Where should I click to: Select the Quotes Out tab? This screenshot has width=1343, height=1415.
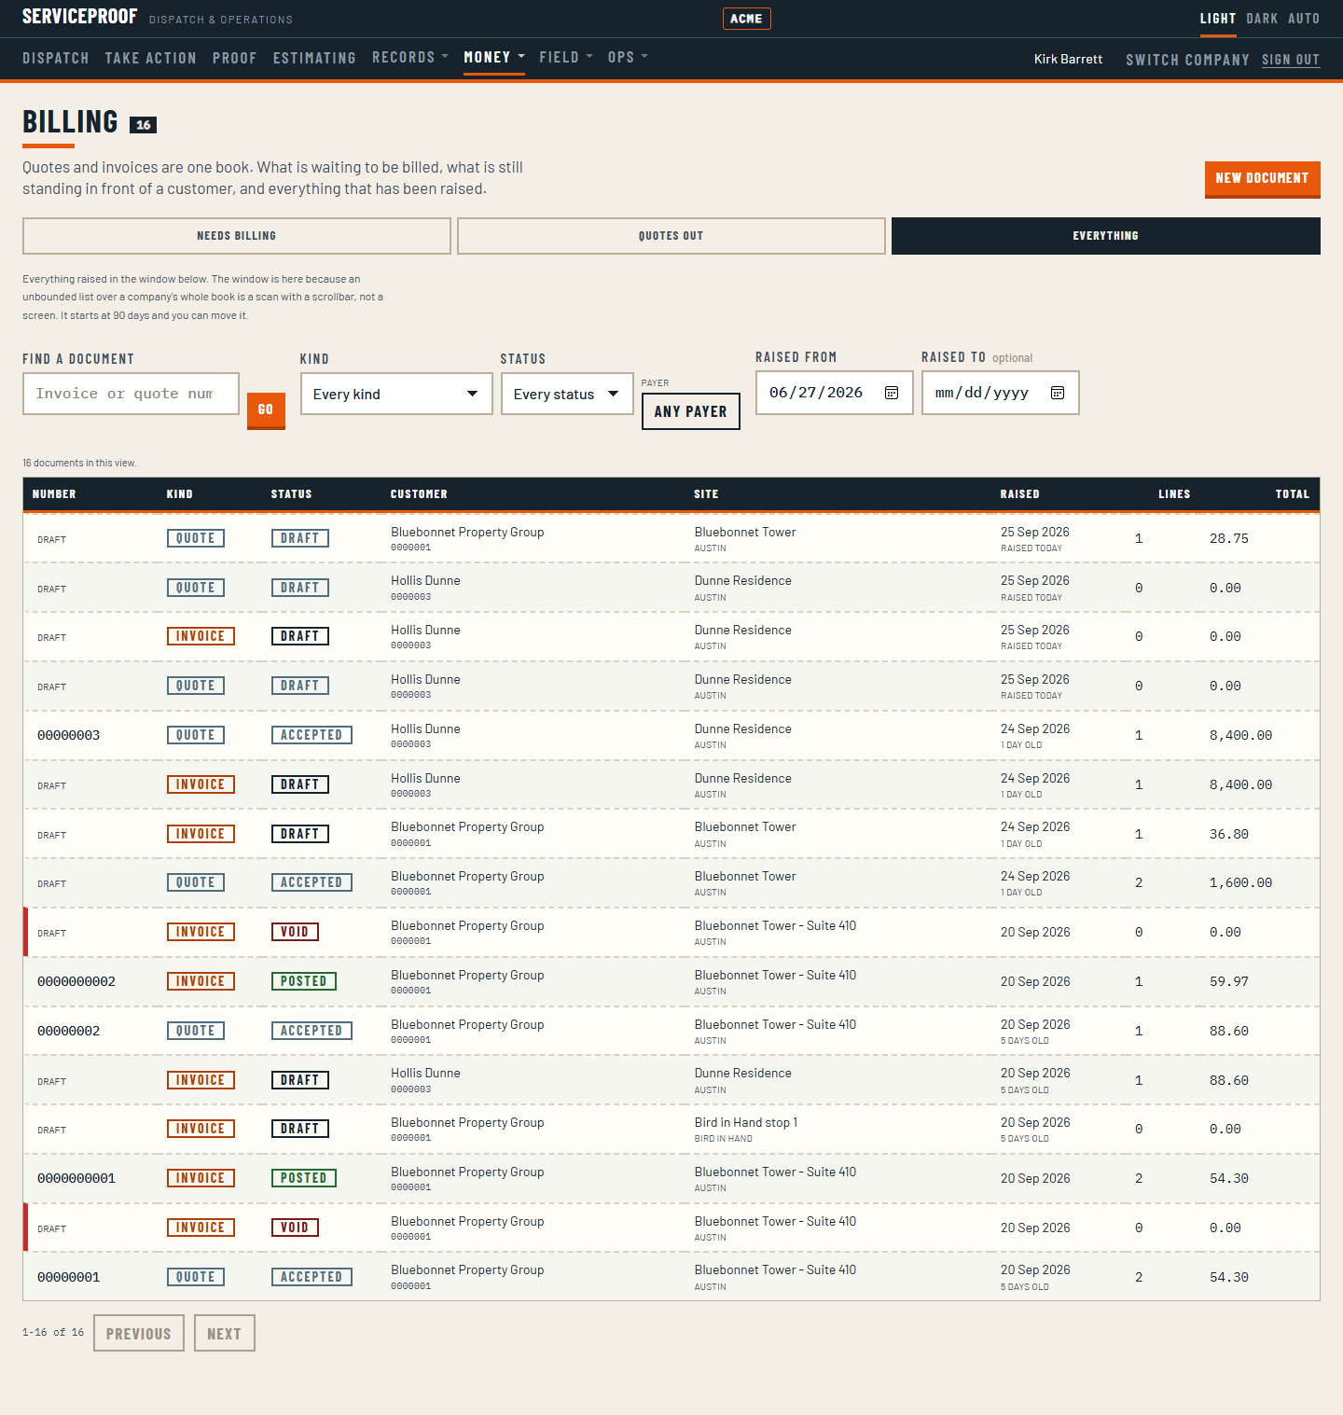(671, 236)
